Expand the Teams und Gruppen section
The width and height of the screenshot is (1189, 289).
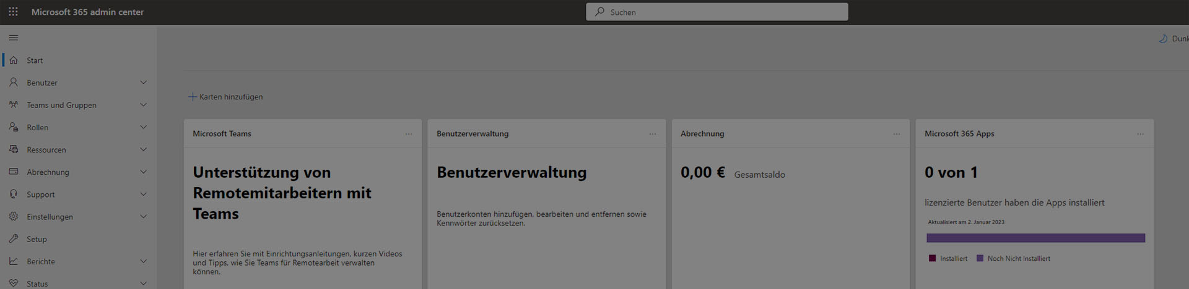coord(144,105)
